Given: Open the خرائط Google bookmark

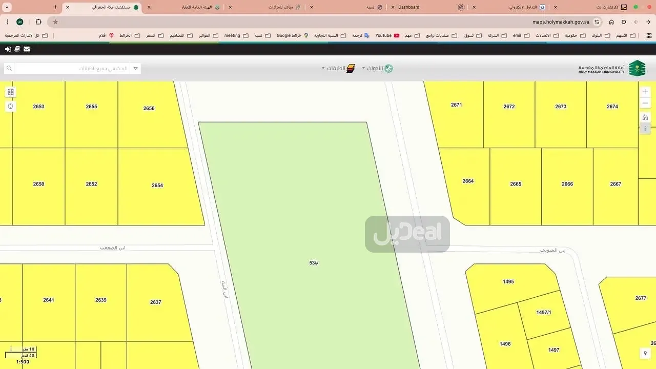Looking at the screenshot, I should click(292, 35).
